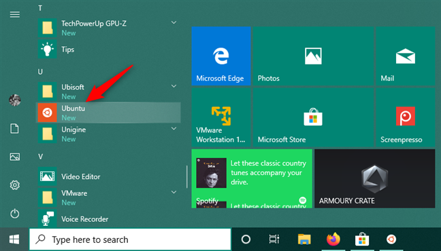Click the VMware folder name in app list
Screen dimensions: 441x251
point(74,193)
